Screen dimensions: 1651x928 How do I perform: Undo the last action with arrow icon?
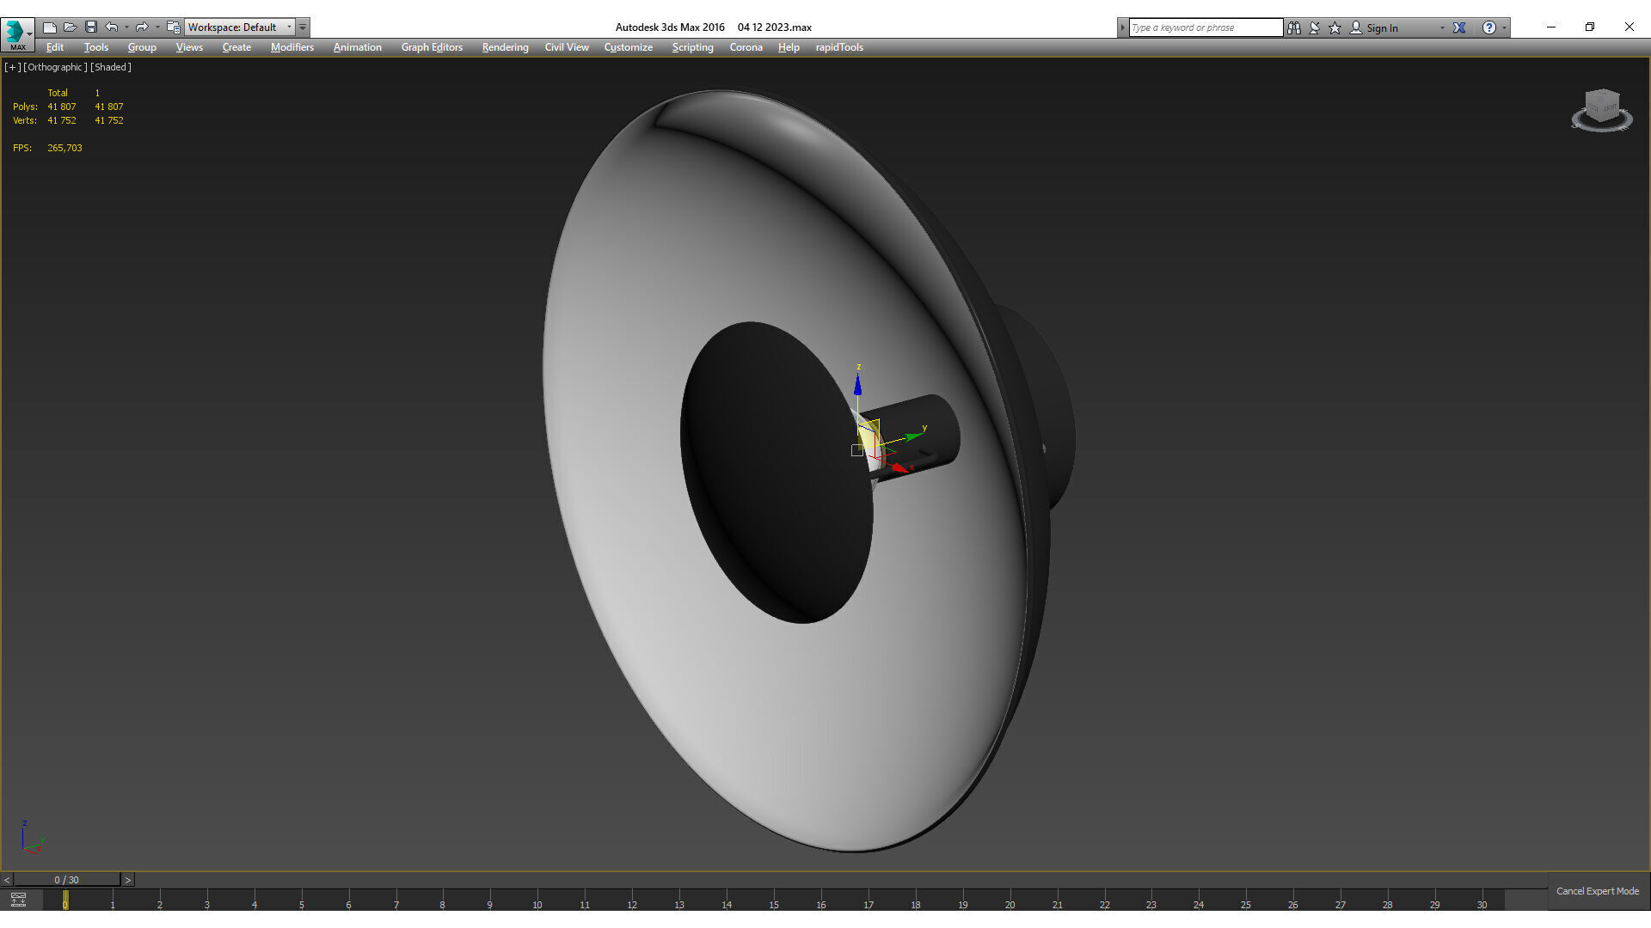tap(112, 27)
